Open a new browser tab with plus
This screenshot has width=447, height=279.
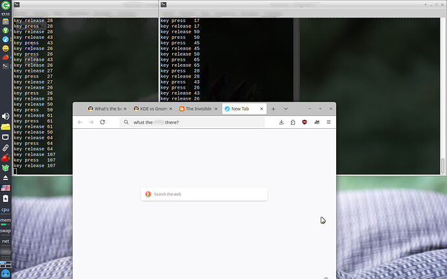tap(273, 109)
